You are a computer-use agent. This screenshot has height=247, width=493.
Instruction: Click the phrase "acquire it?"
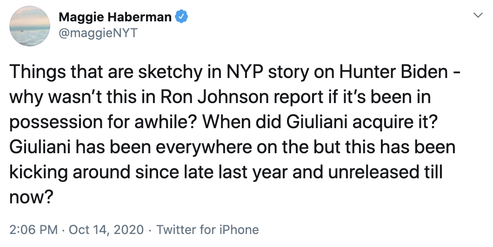408,122
